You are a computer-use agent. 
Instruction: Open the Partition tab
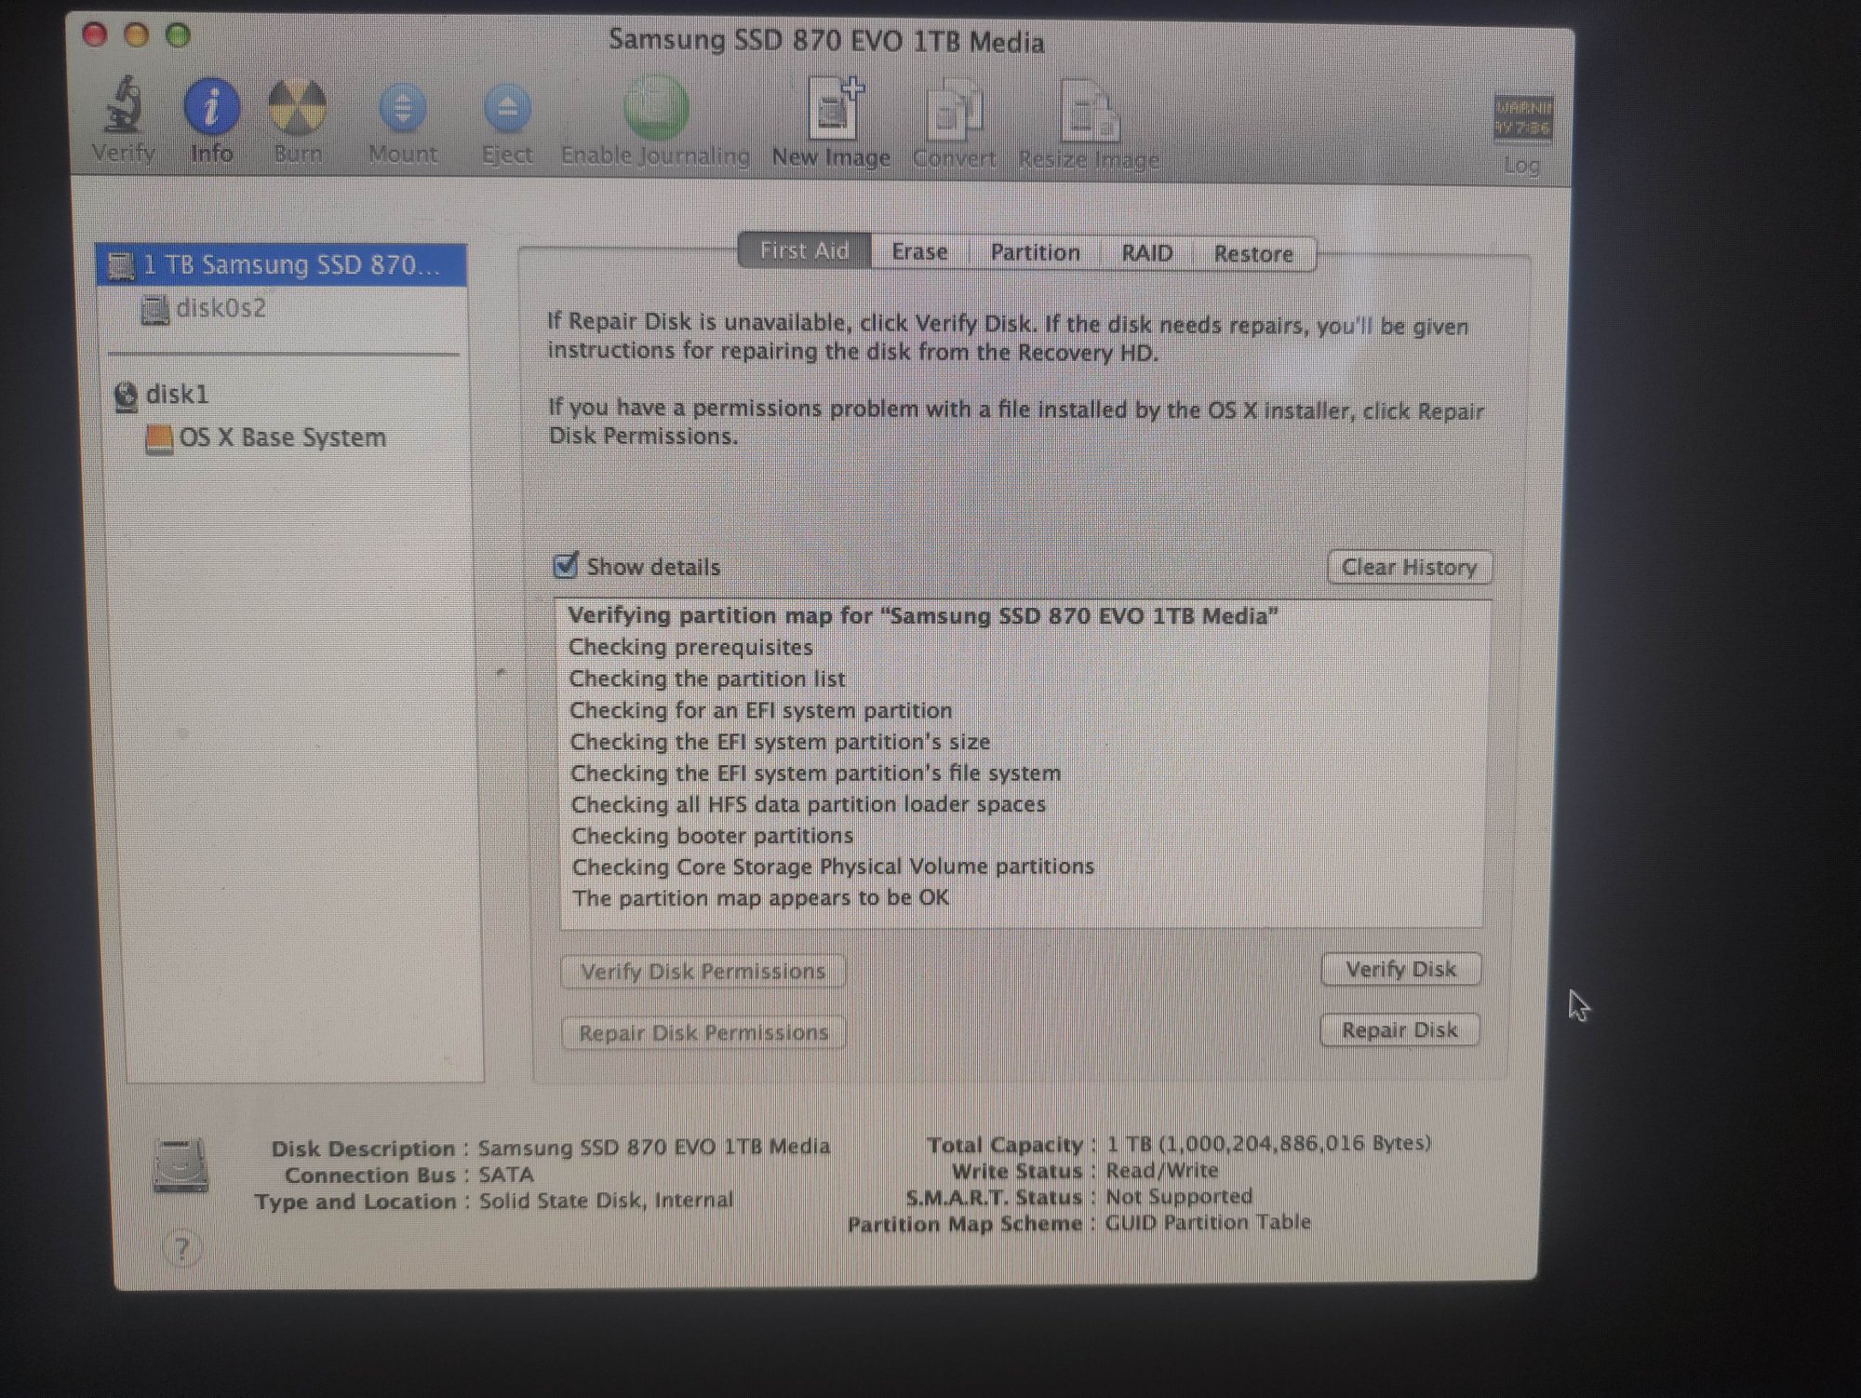click(x=1035, y=253)
